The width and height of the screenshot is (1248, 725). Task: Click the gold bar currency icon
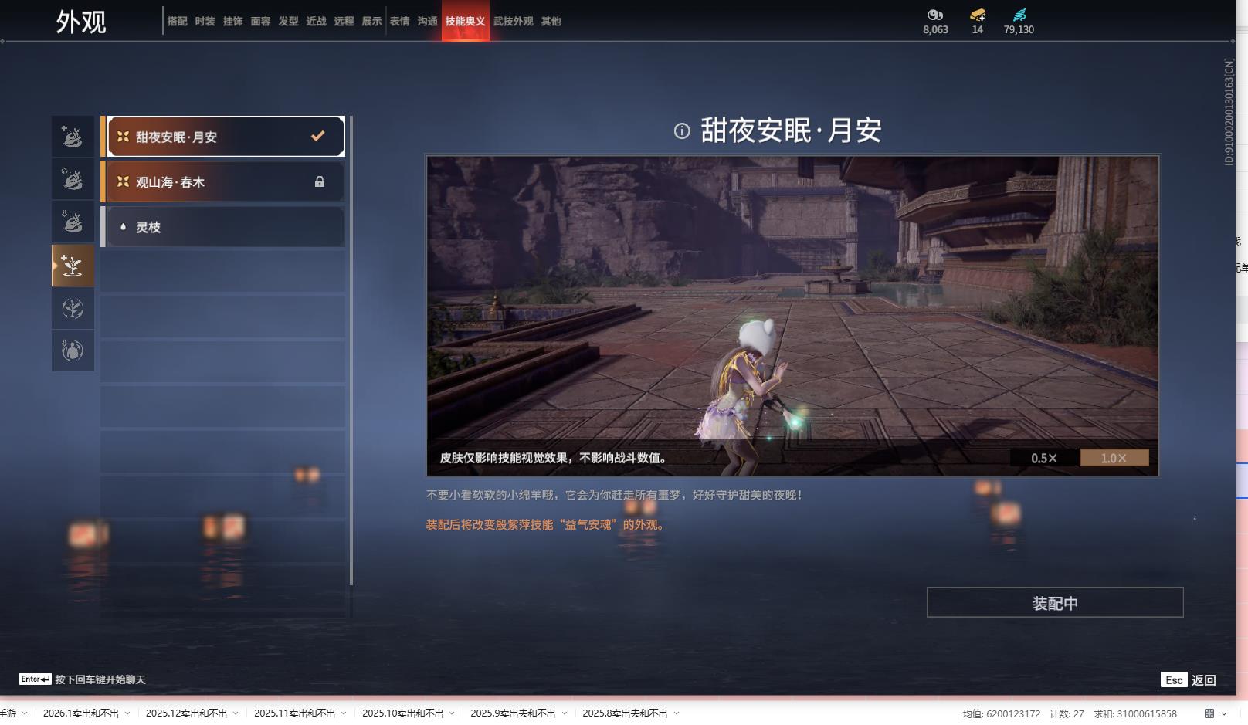(x=978, y=15)
